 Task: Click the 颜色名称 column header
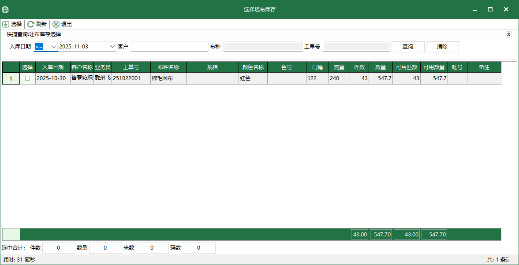(253, 67)
